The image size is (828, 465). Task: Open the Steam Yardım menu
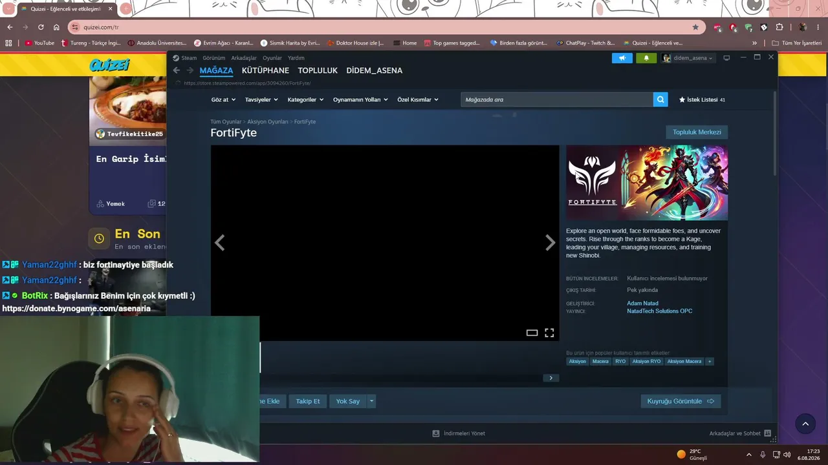pos(296,58)
